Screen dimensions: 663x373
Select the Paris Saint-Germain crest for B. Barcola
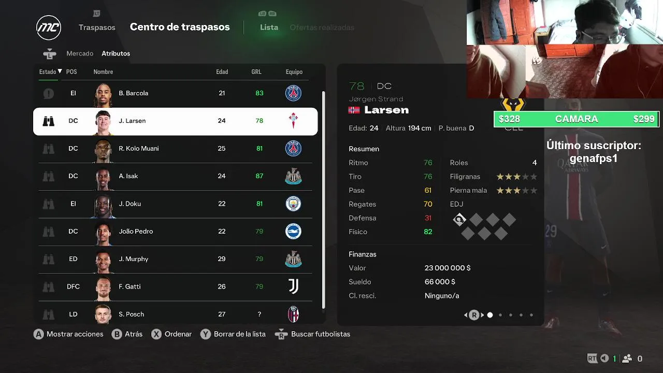[293, 93]
